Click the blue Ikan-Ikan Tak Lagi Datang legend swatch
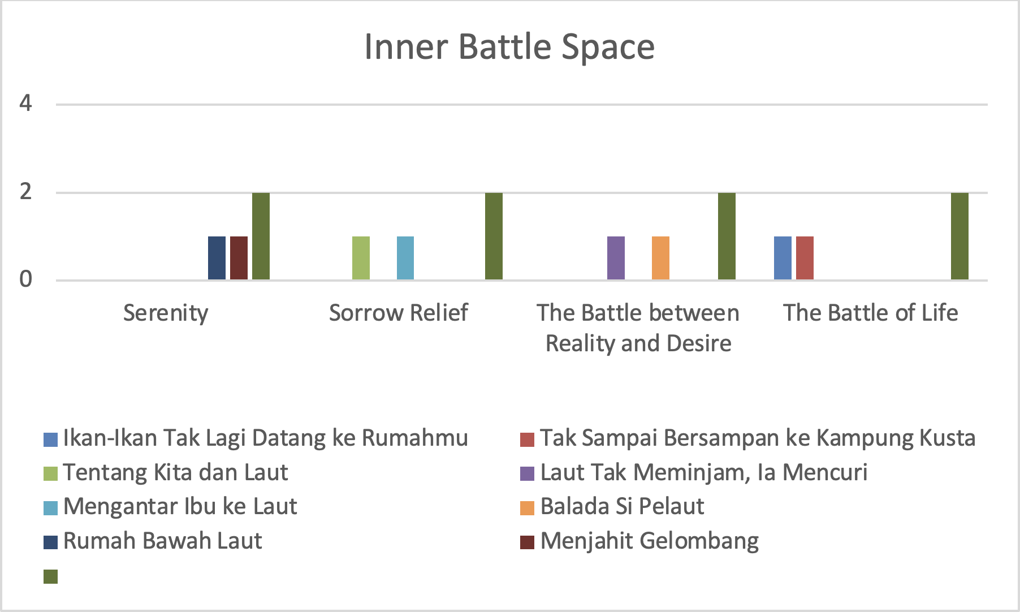The width and height of the screenshot is (1020, 612). pyautogui.click(x=50, y=439)
